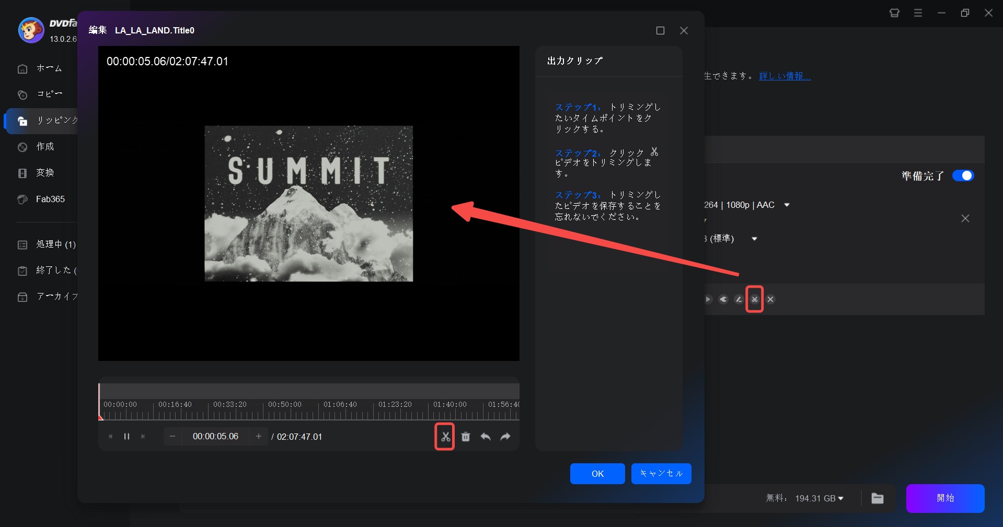Step to the next frame
The image size is (1003, 527).
(143, 437)
